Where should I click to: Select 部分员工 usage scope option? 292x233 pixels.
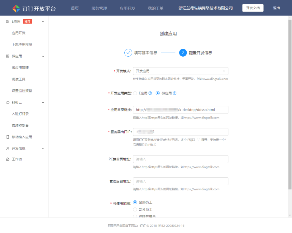(x=135, y=209)
